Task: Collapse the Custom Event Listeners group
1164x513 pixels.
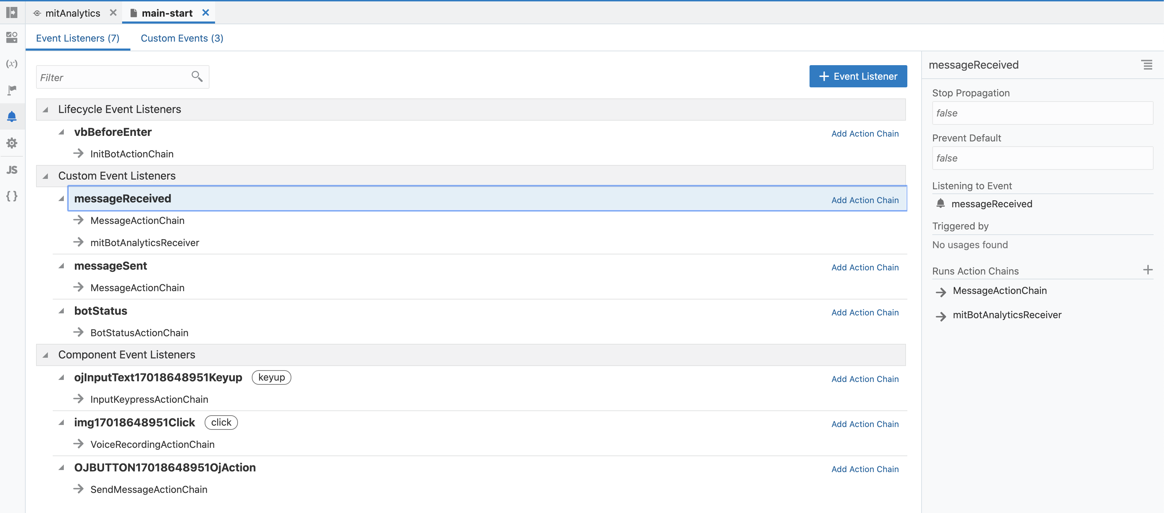Action: point(46,176)
